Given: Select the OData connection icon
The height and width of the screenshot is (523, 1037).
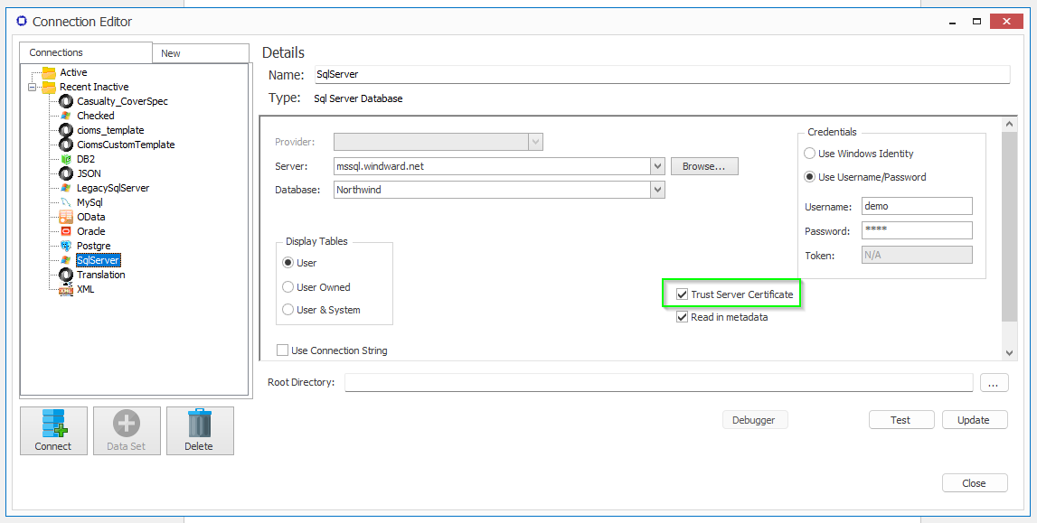Looking at the screenshot, I should click(x=66, y=217).
